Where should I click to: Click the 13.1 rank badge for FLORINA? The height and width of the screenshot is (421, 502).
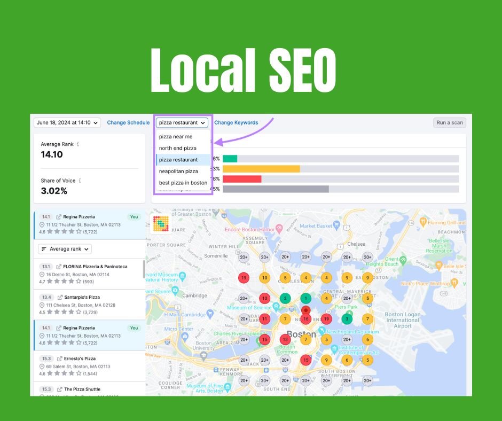coord(46,267)
